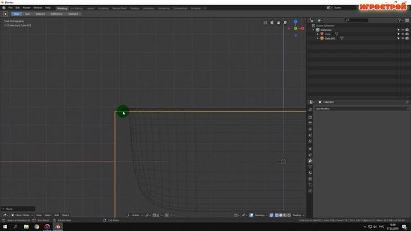Select the New selection mode button
This screenshot has height=231, width=411.
click(16, 14)
